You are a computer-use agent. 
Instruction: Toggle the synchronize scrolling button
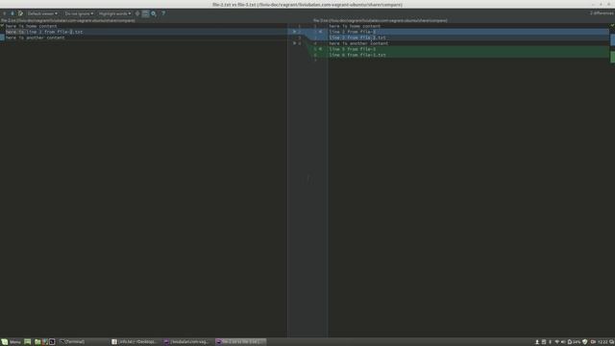145,13
